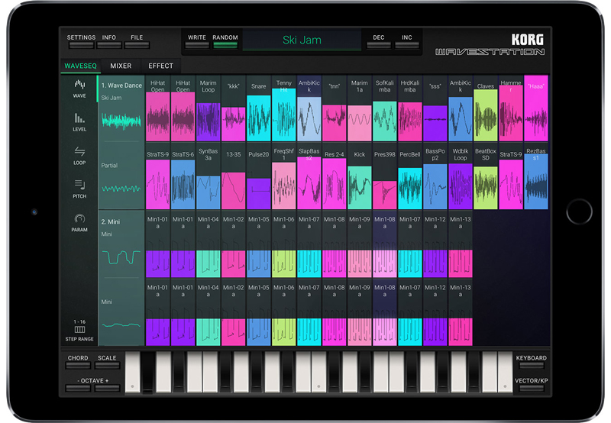Image resolution: width=611 pixels, height=423 pixels.
Task: Select the SynBas 3a step
Action: pyautogui.click(x=208, y=177)
